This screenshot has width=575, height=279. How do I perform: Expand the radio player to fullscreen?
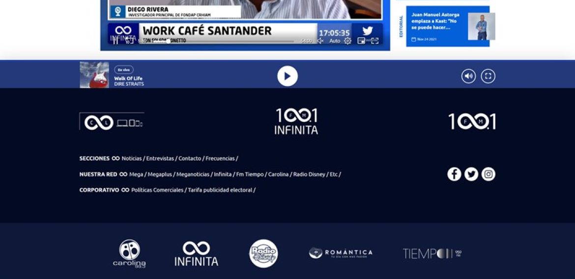(488, 76)
